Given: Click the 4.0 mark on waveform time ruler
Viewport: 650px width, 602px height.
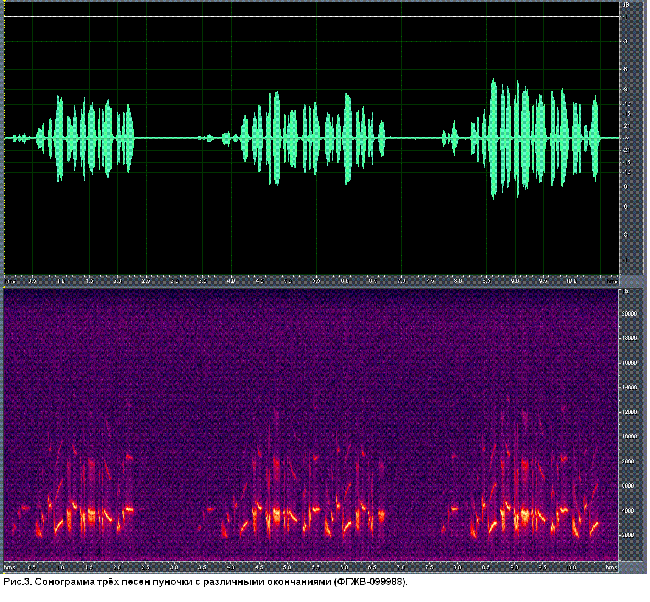Looking at the screenshot, I should tap(231, 282).
